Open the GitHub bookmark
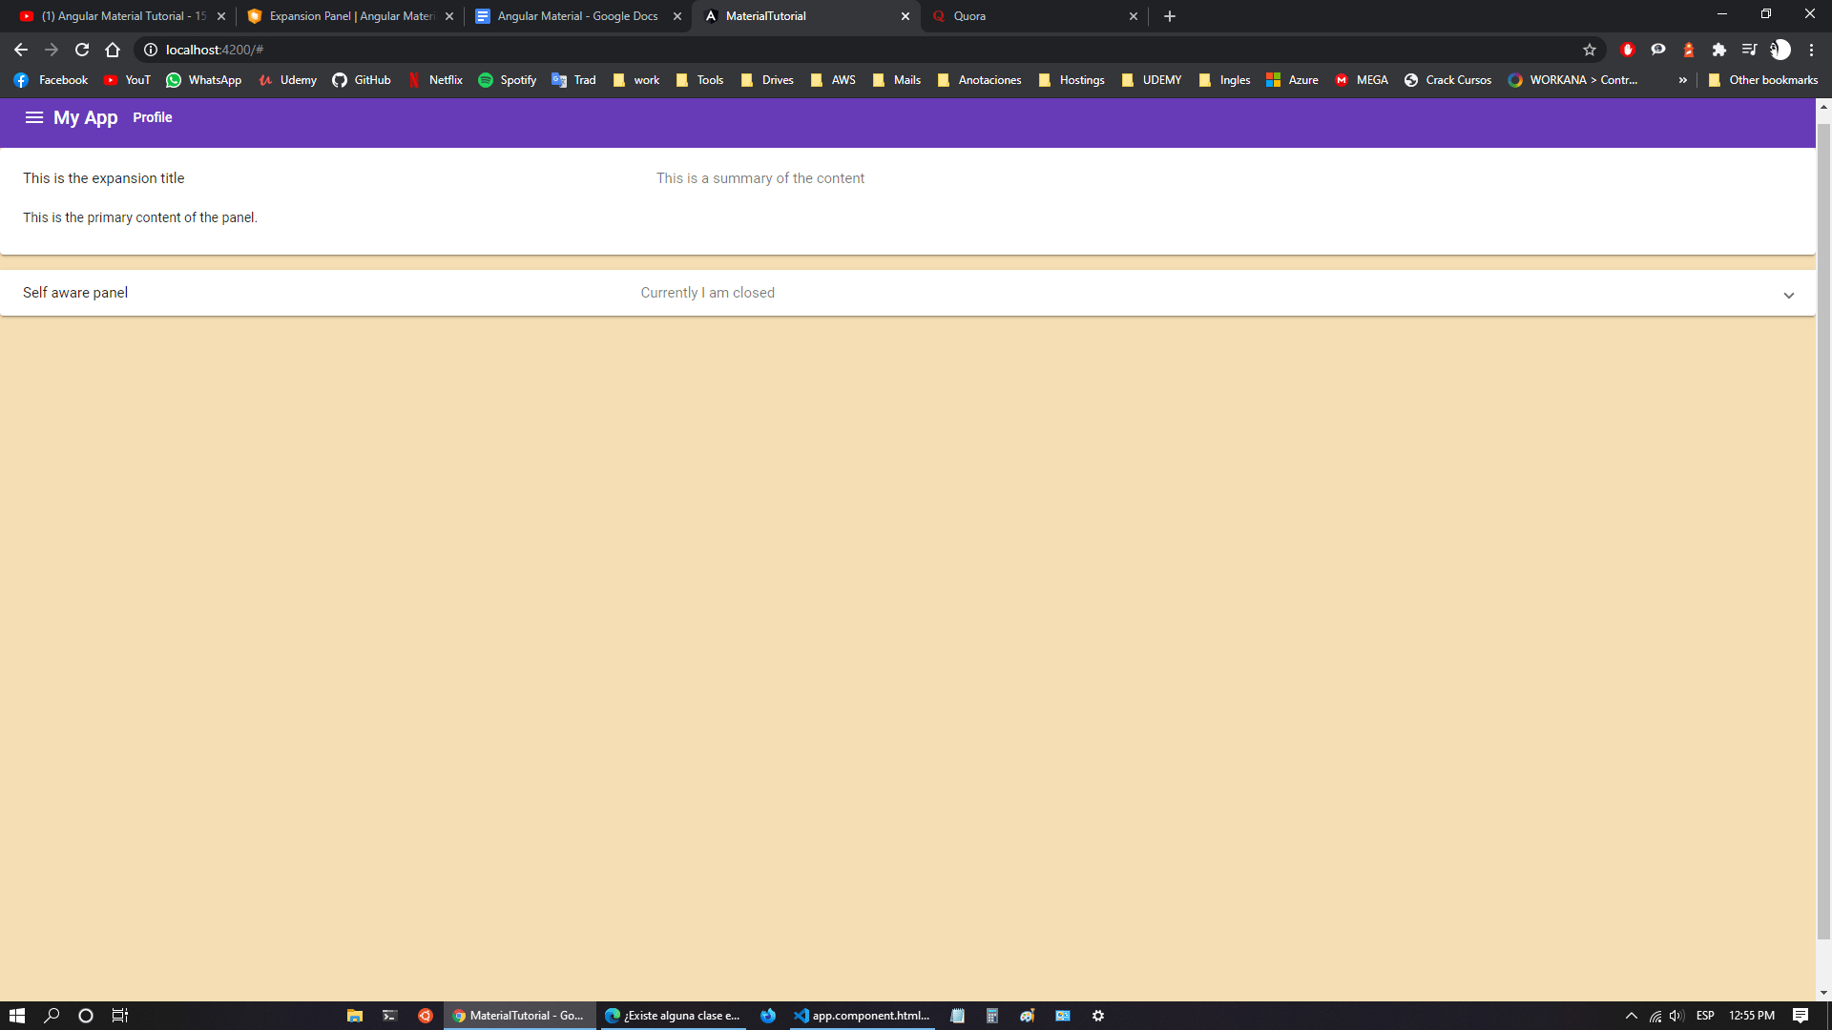The height and width of the screenshot is (1030, 1832). (x=362, y=80)
